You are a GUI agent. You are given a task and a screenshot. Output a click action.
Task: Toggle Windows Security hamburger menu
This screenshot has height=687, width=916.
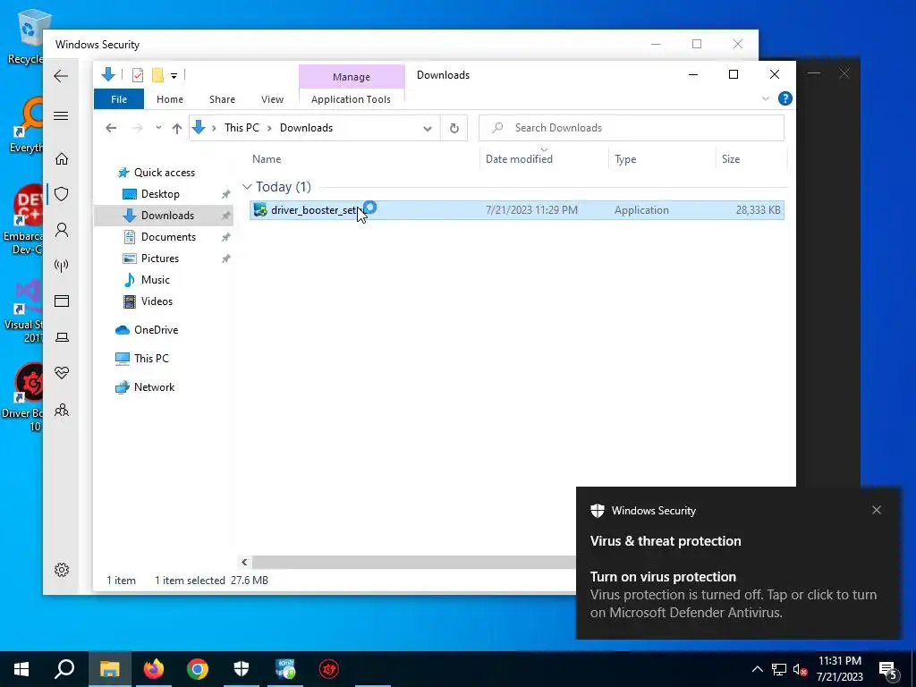click(61, 115)
